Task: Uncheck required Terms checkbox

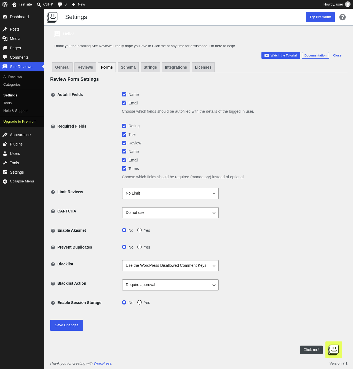Action: point(124,168)
